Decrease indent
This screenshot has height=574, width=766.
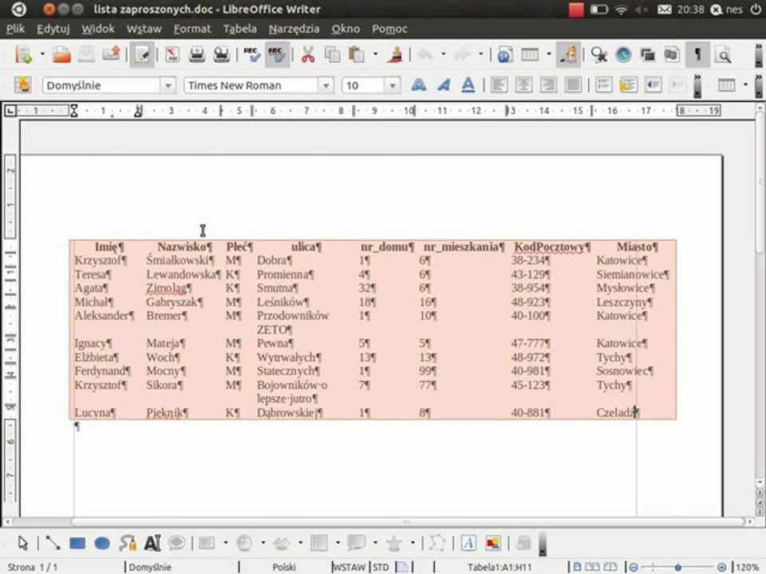[x=653, y=85]
